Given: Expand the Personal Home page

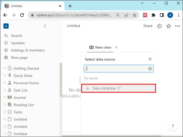Looking at the screenshot, I should (5, 83).
